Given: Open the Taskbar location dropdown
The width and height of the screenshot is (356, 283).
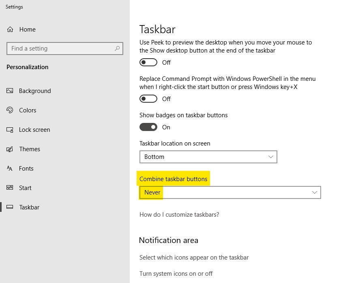Looking at the screenshot, I should [x=208, y=157].
